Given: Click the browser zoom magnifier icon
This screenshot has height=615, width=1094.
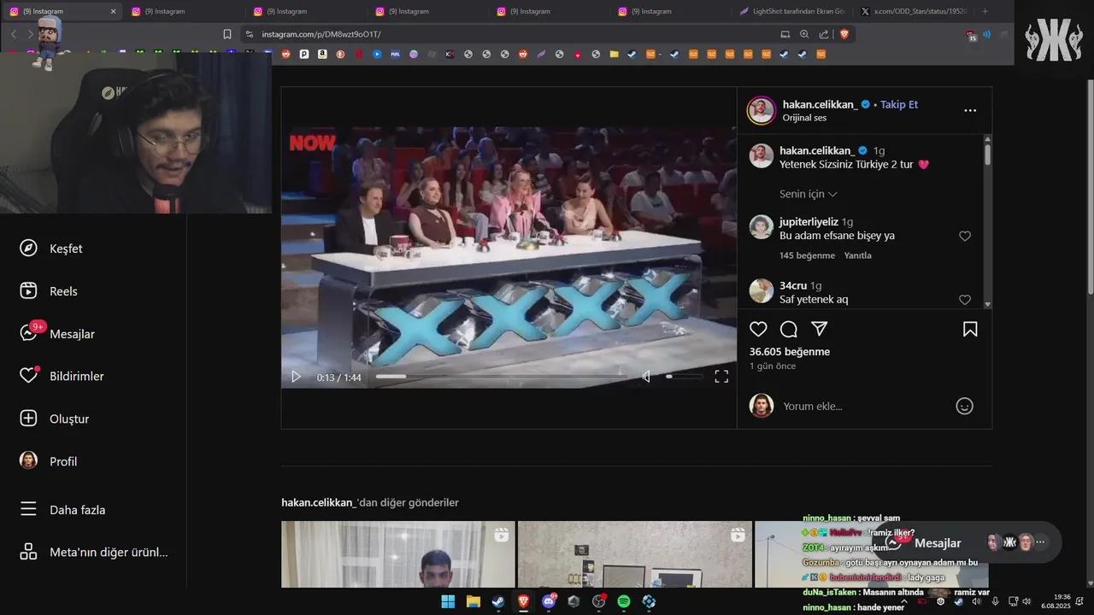Looking at the screenshot, I should click(804, 34).
